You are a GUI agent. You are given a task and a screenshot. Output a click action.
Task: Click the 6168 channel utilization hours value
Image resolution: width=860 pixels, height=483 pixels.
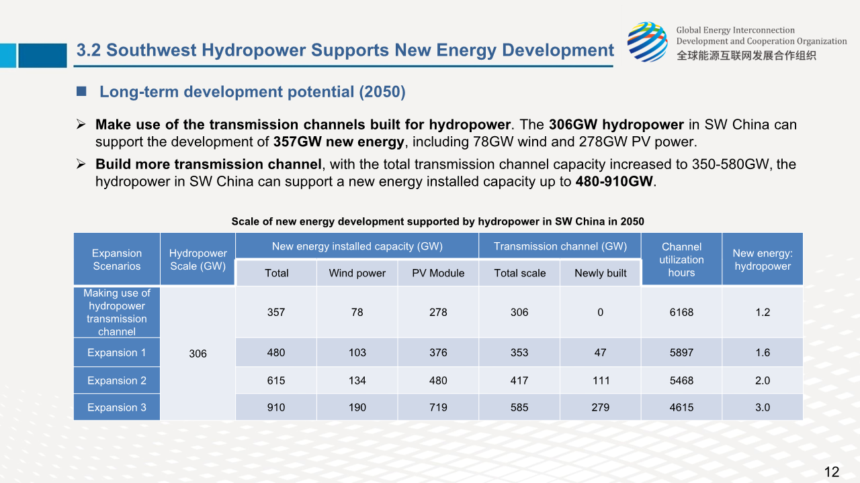[681, 312]
